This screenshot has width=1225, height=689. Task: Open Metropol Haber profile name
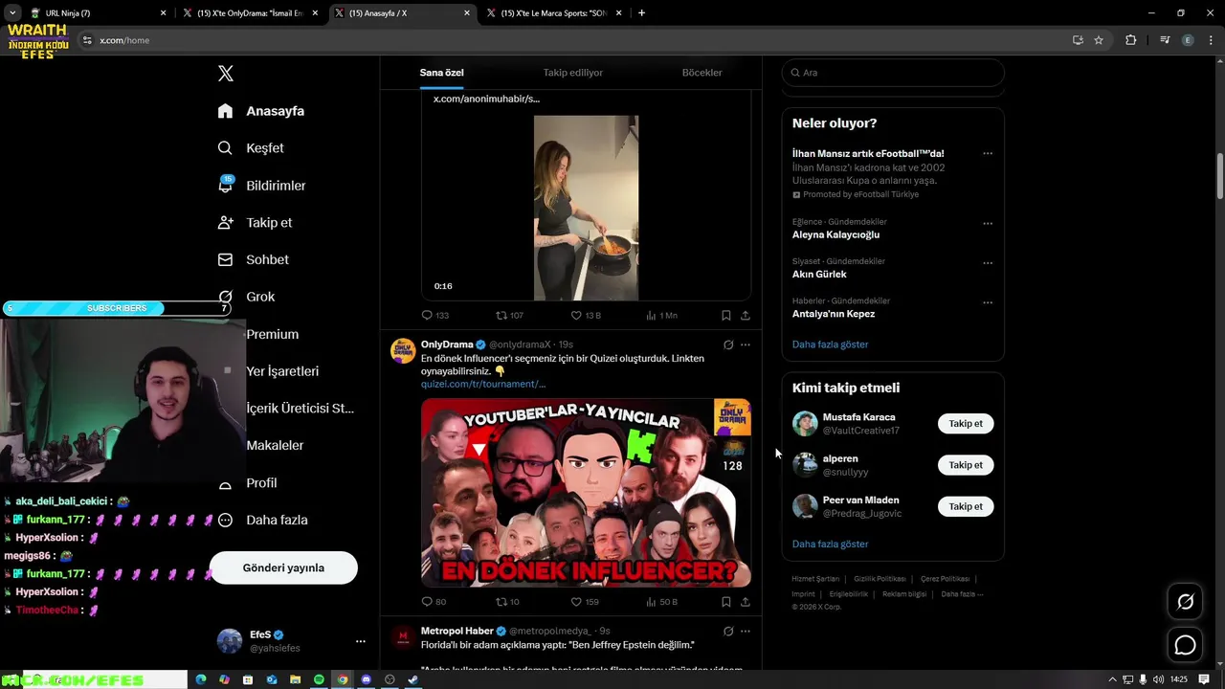[457, 631]
